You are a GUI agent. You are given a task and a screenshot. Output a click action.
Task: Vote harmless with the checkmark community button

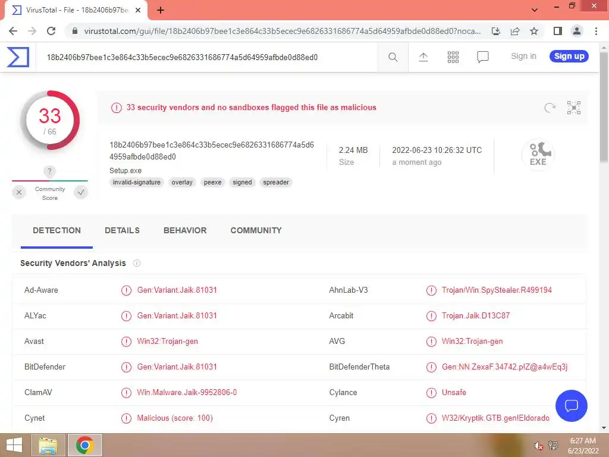point(81,192)
